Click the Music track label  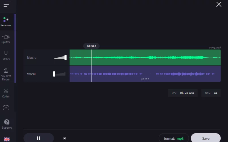click(32, 58)
